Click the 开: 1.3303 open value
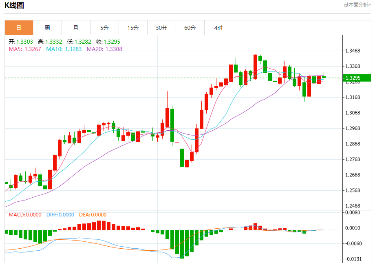 21,42
